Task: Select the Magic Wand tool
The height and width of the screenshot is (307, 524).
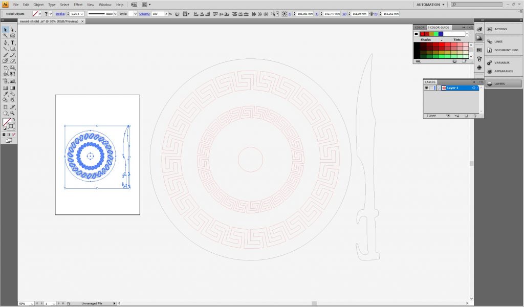Action: tap(6, 36)
